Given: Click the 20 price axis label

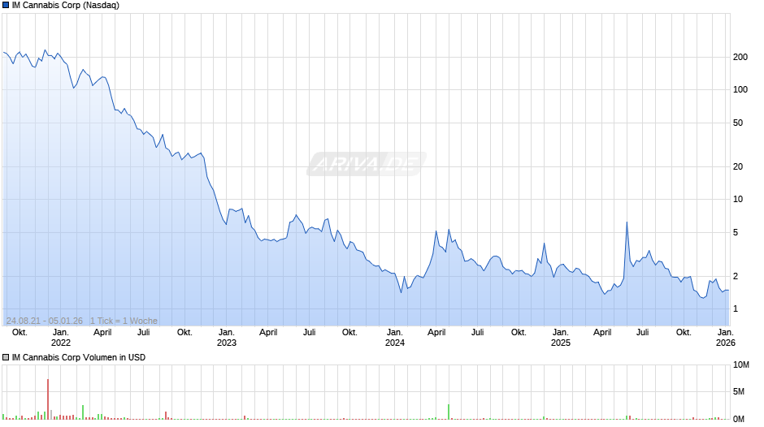Looking at the screenshot, I should 738,166.
